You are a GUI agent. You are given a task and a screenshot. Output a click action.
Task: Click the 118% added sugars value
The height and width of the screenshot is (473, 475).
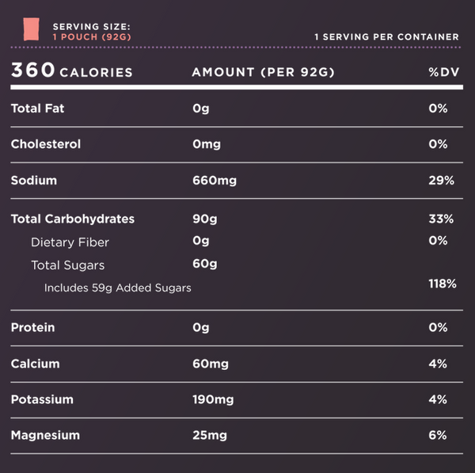(443, 284)
